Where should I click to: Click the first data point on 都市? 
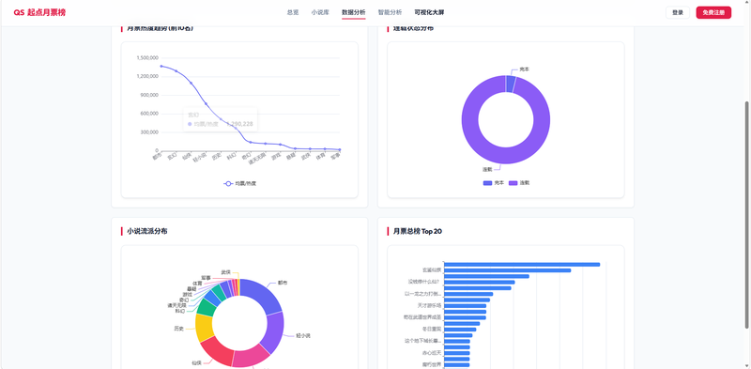161,66
